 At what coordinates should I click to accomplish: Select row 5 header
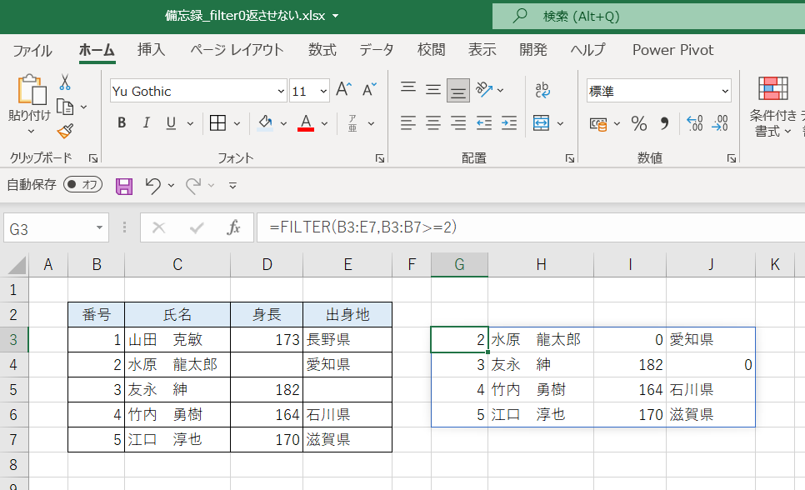click(14, 390)
